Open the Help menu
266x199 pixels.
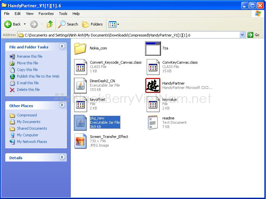[x=76, y=14]
